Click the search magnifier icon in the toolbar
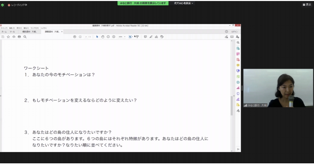The width and height of the screenshot is (314, 166). pos(25,37)
